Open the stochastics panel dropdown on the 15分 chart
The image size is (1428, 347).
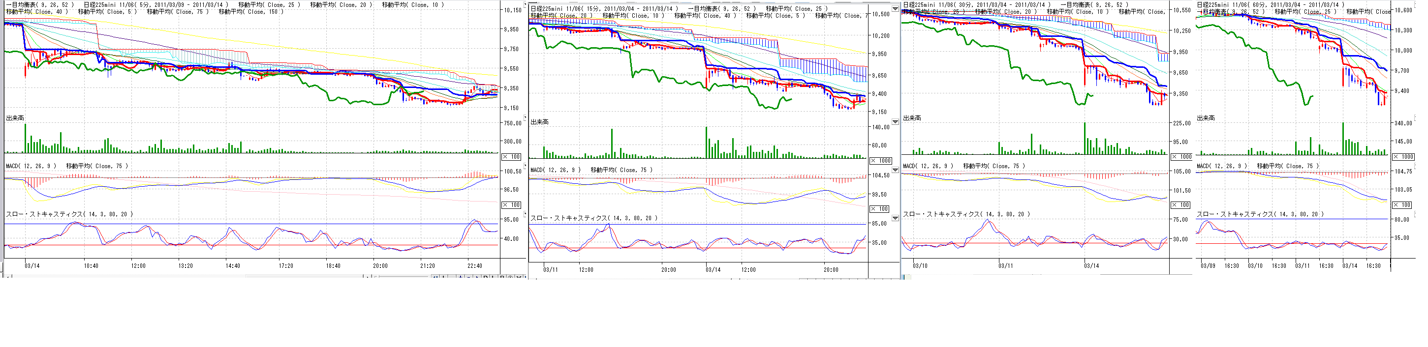point(895,218)
